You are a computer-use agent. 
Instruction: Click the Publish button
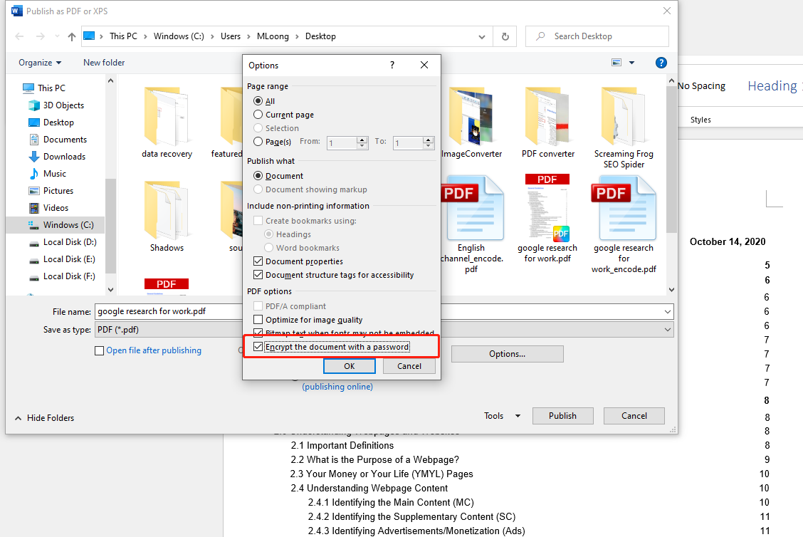pos(563,416)
